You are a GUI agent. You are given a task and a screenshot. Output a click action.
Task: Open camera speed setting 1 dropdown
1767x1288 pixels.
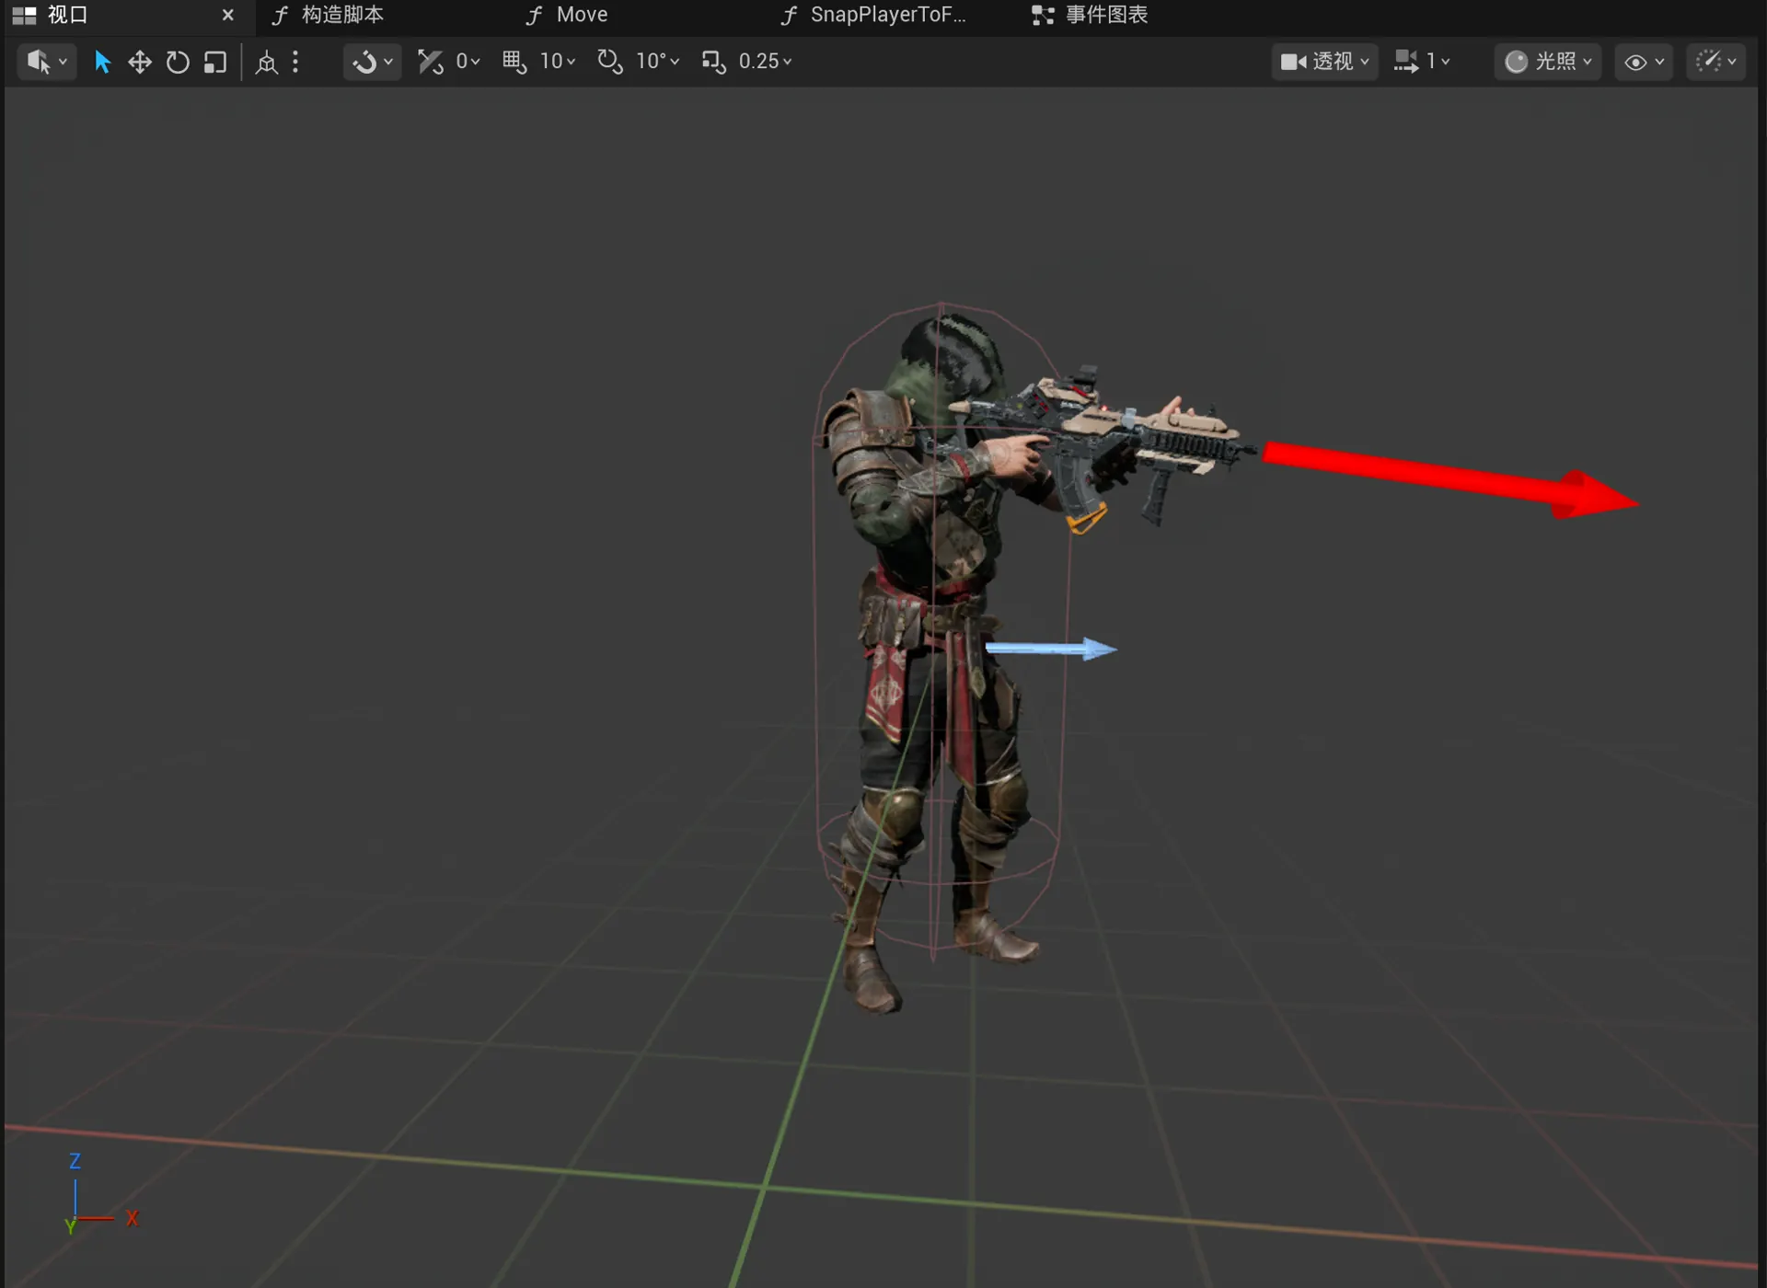[x=1422, y=62]
